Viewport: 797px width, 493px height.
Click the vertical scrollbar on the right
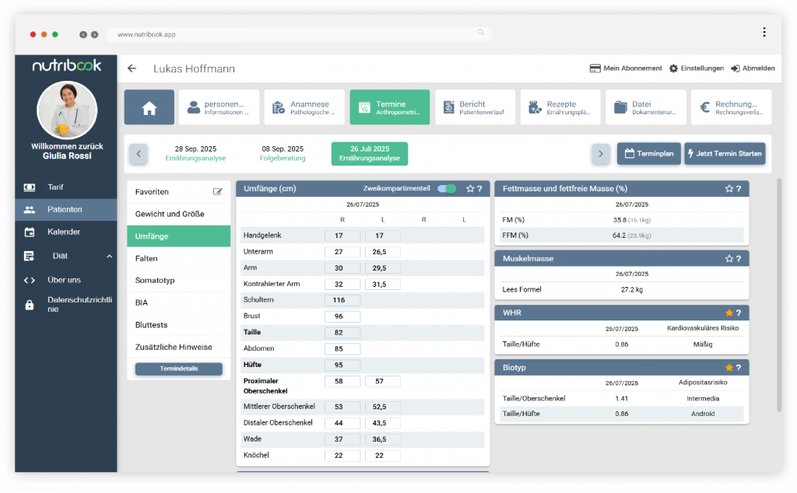[x=778, y=295]
